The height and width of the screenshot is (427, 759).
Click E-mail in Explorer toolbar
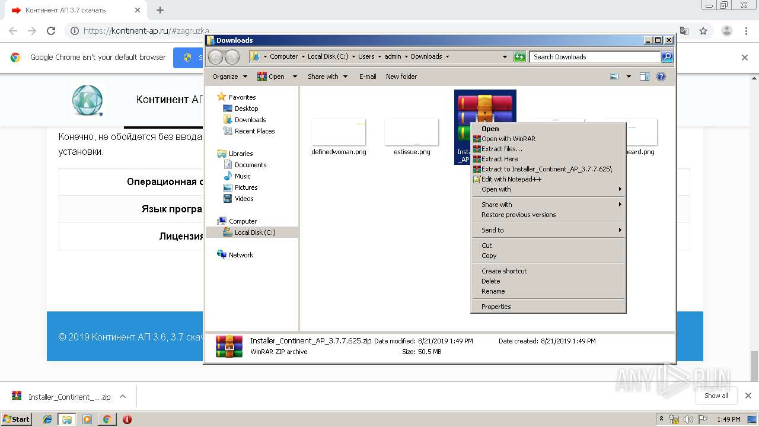click(368, 77)
